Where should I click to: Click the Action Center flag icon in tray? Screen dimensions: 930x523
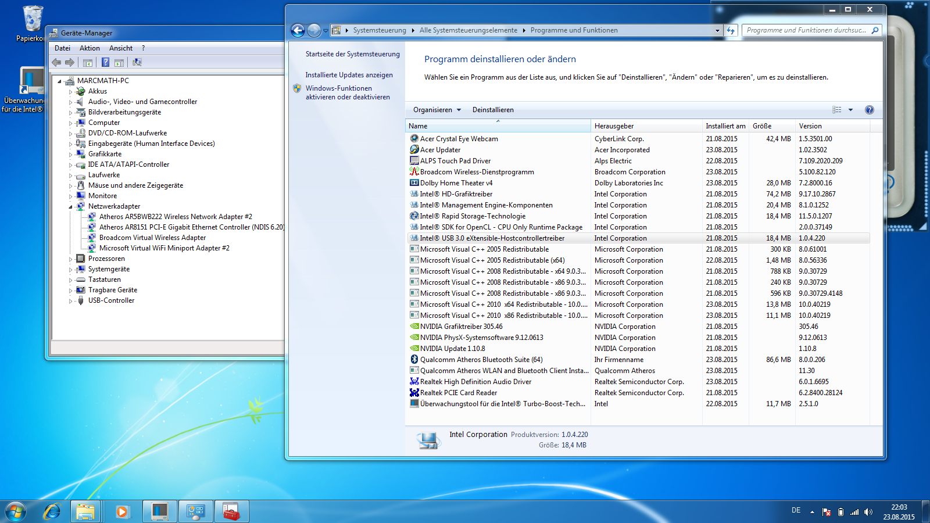point(827,512)
